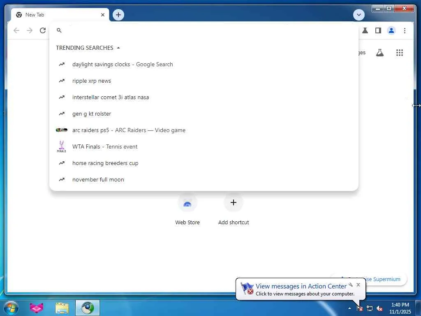Reload the page with the refresh icon
Image resolution: width=421 pixels, height=316 pixels.
pos(43,30)
